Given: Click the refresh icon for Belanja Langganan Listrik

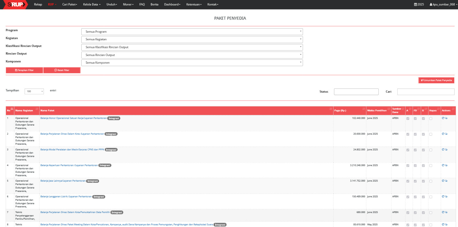Looking at the screenshot, I should pos(443,196).
